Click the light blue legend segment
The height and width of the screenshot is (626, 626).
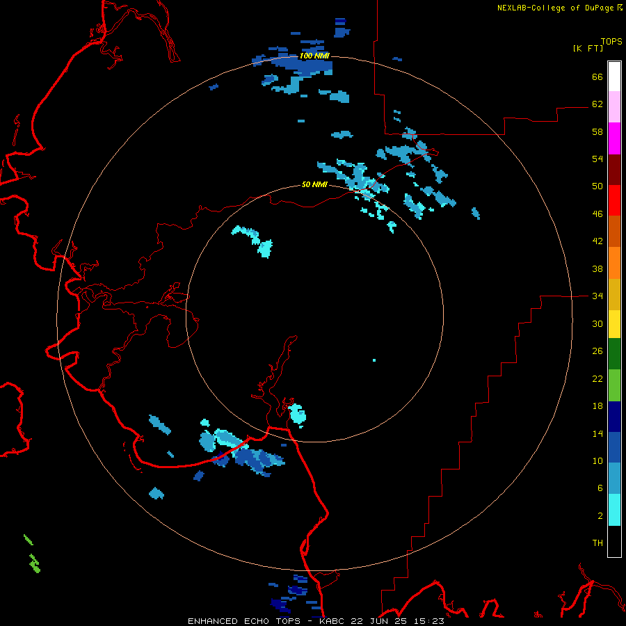coord(614,479)
